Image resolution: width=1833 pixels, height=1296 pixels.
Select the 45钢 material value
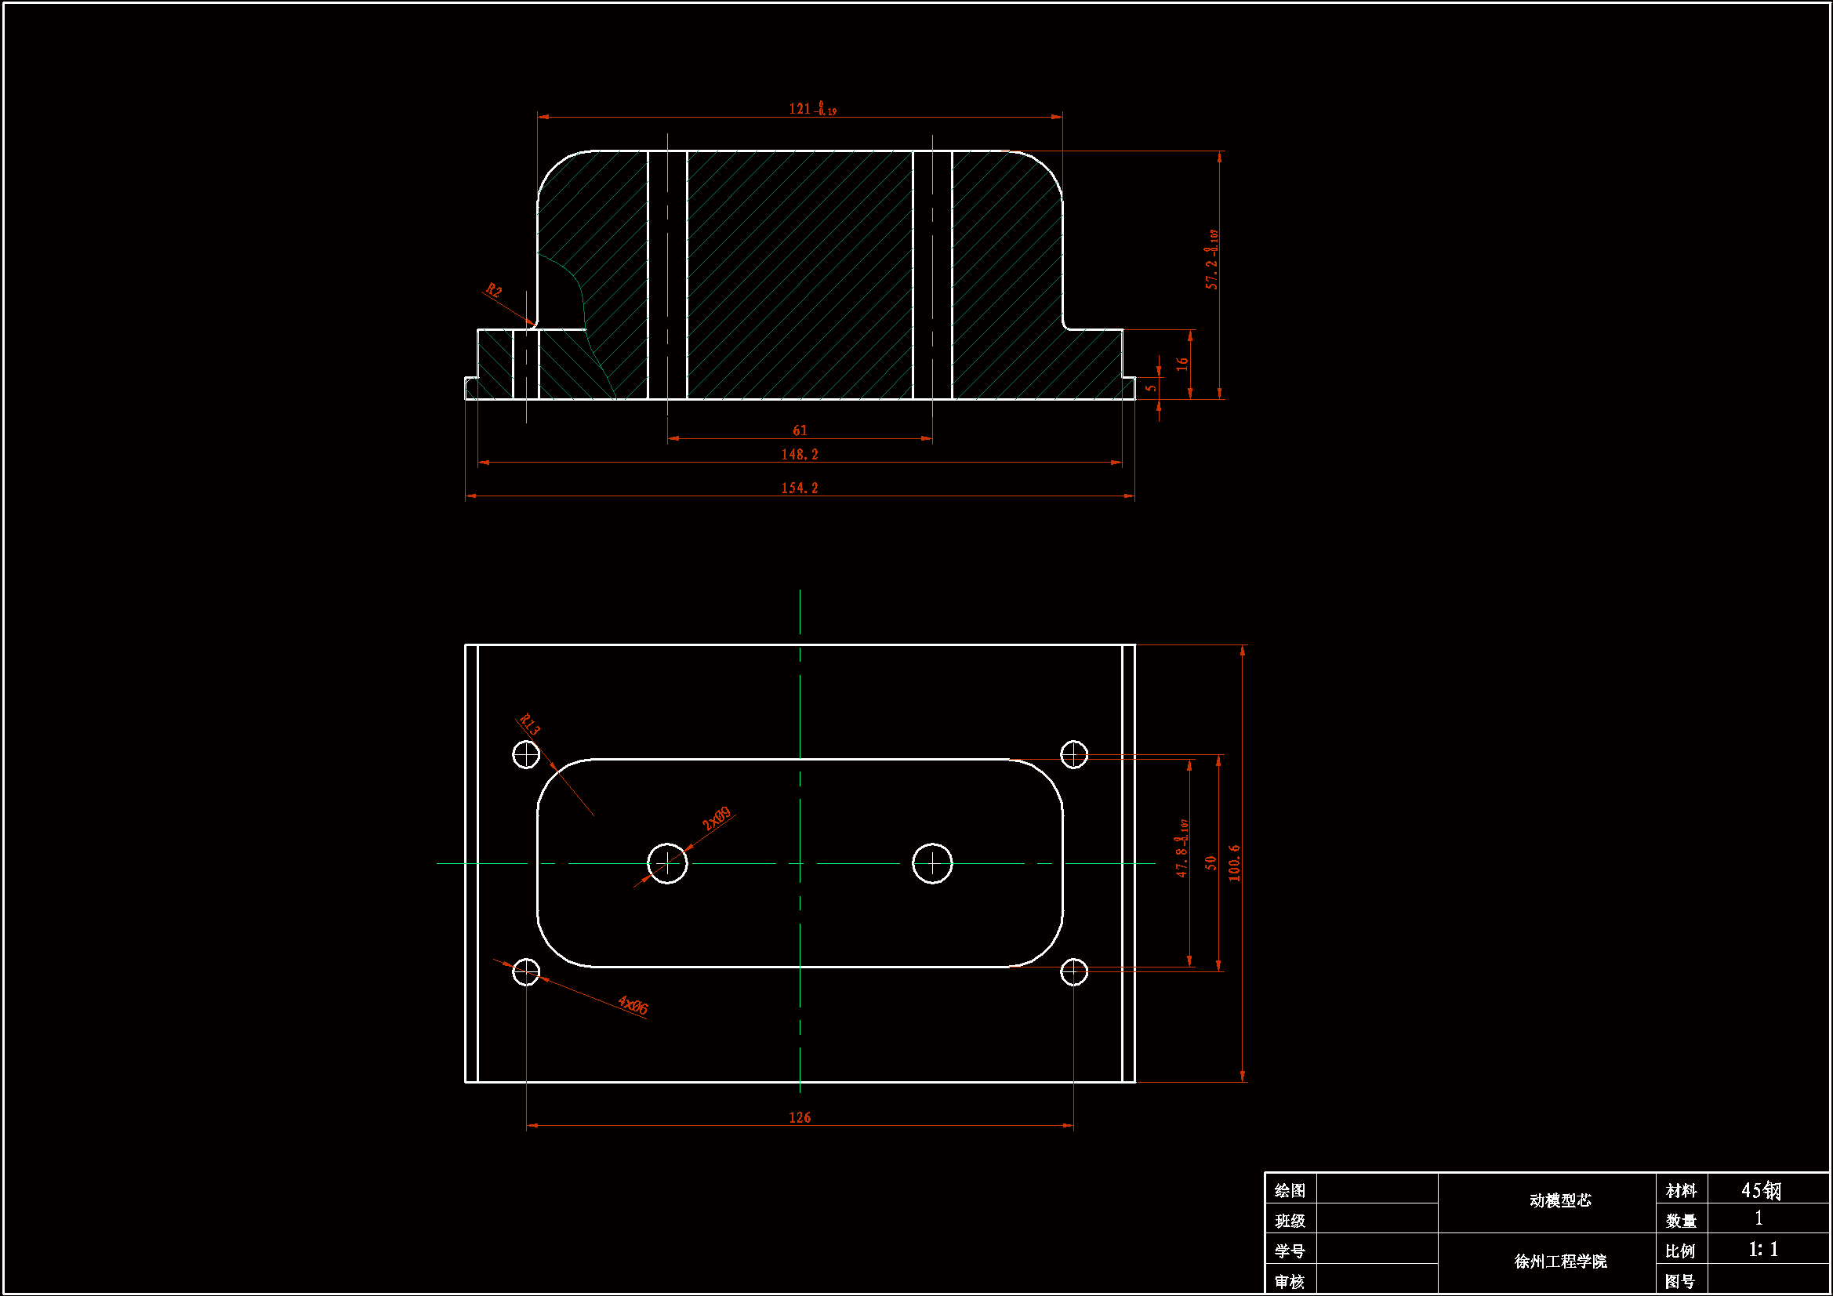[x=1761, y=1191]
